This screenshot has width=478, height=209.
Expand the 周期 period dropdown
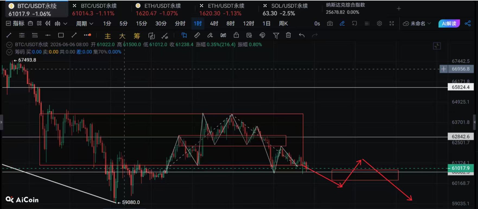pyautogui.click(x=84, y=24)
